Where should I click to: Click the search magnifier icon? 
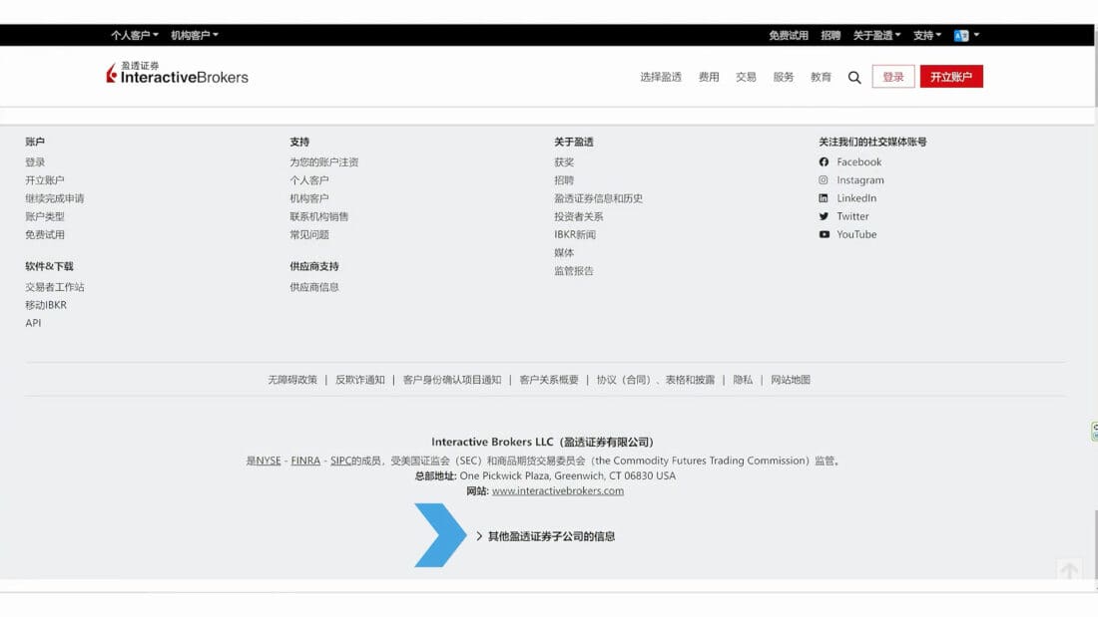854,78
